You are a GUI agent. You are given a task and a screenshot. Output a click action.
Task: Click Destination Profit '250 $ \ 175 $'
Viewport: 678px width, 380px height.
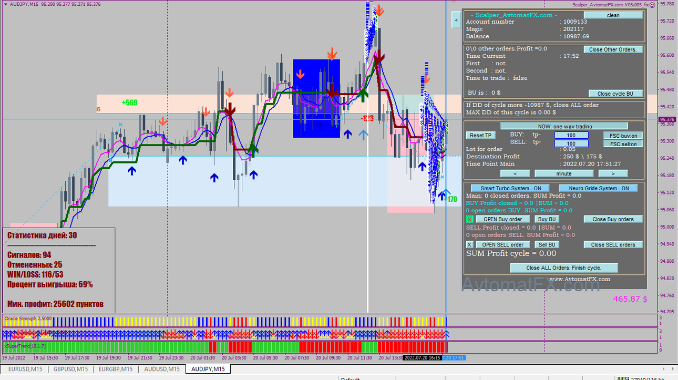582,156
